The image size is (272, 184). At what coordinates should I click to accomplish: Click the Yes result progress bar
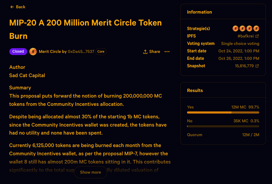point(223,112)
